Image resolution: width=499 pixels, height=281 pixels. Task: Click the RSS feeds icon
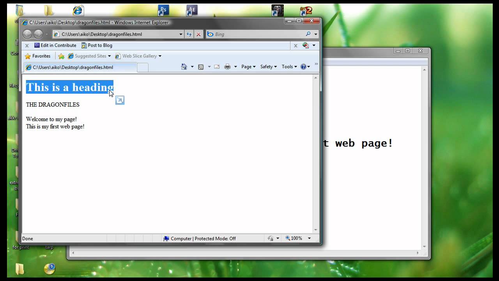pos(201,67)
